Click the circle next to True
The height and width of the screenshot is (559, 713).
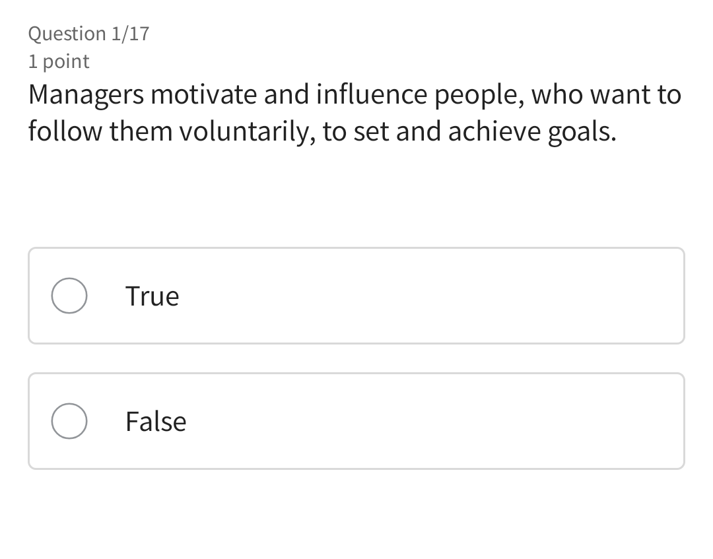pyautogui.click(x=69, y=296)
